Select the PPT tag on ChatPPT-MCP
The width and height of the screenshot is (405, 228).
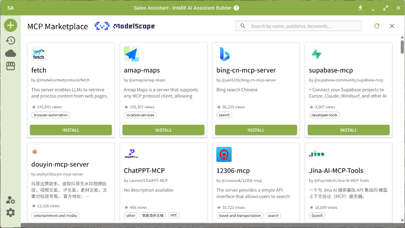[173, 215]
